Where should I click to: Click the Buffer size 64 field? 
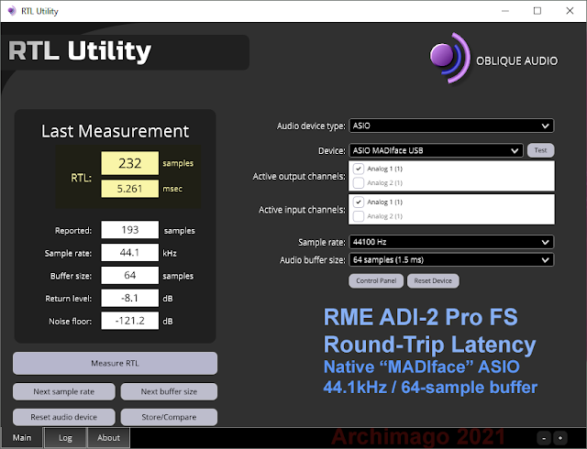pyautogui.click(x=130, y=276)
